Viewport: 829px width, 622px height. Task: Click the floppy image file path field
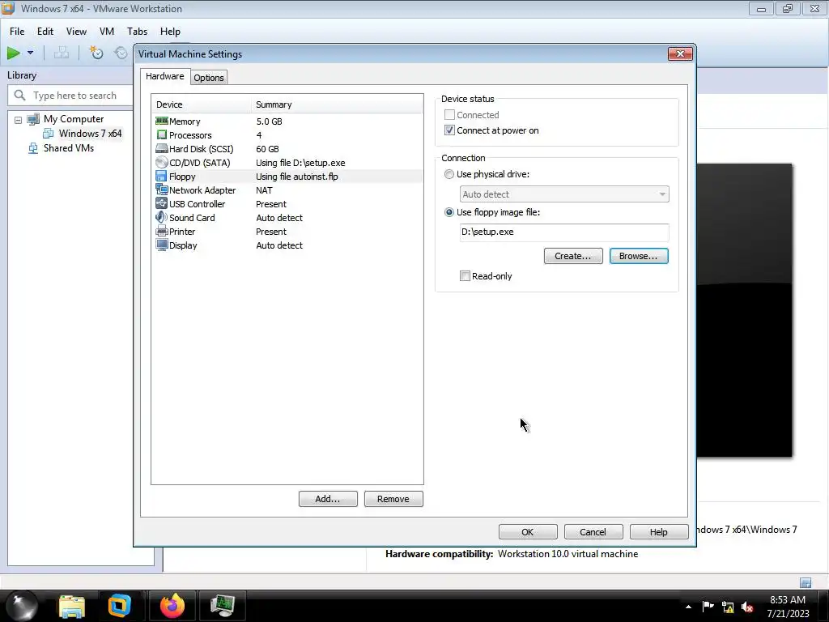(564, 232)
